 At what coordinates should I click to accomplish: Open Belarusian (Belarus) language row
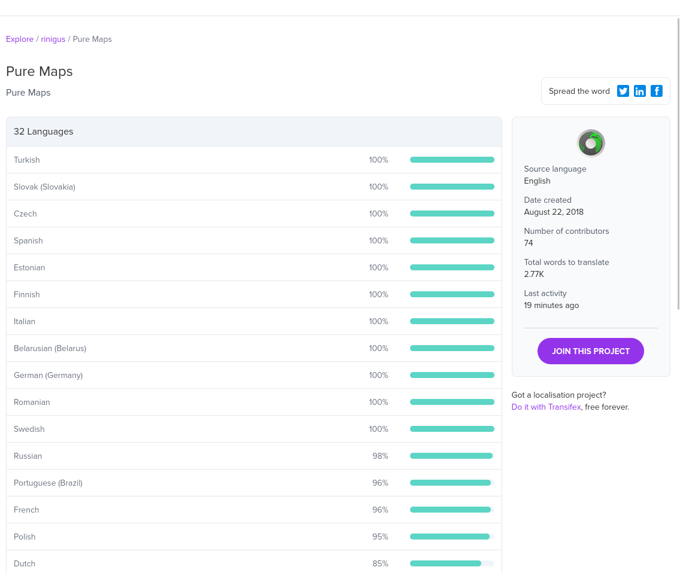click(x=254, y=348)
